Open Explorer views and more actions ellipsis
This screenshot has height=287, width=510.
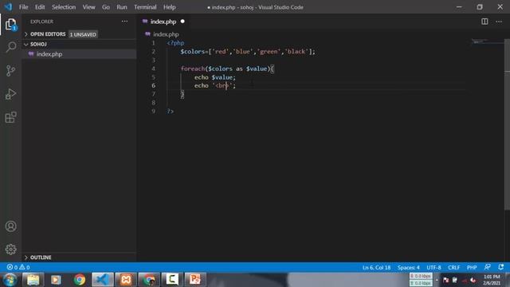tap(124, 22)
